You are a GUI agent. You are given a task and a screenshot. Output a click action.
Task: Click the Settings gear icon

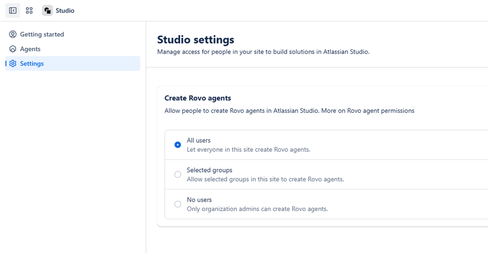pyautogui.click(x=13, y=63)
